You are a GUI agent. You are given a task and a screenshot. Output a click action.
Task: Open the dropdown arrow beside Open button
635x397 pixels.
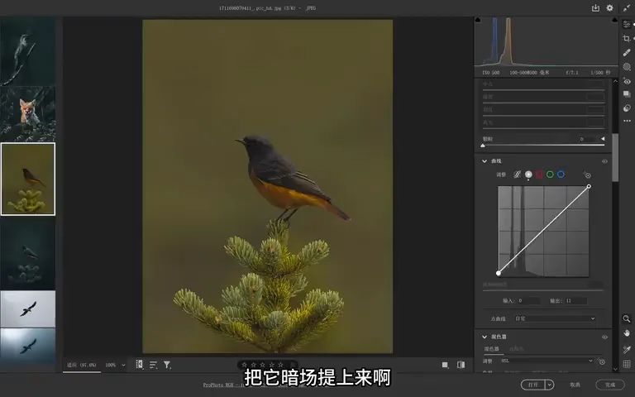[550, 385]
